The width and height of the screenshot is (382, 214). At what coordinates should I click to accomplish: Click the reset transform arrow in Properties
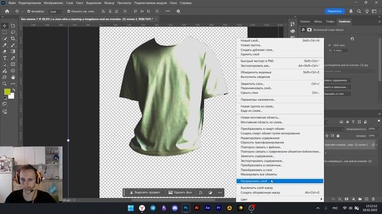pos(352,39)
